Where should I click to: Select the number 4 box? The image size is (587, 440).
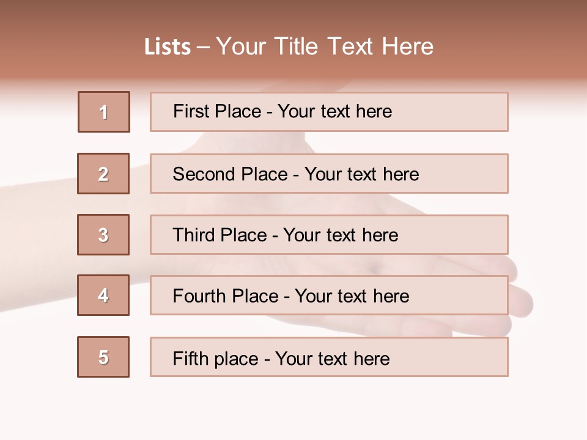tap(103, 295)
